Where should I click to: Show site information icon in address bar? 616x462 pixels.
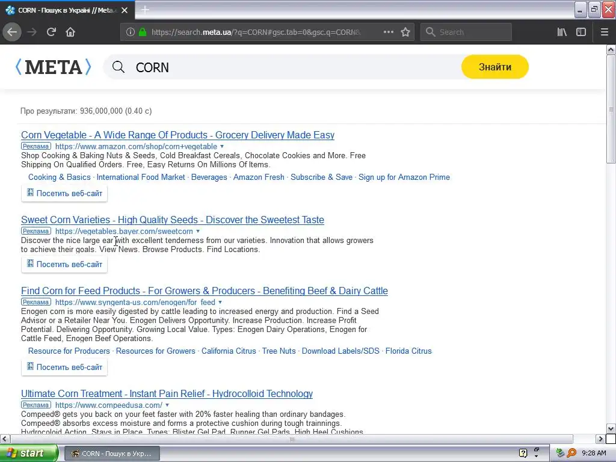click(x=131, y=32)
